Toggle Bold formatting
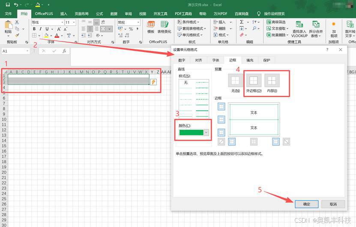 (x=34, y=29)
